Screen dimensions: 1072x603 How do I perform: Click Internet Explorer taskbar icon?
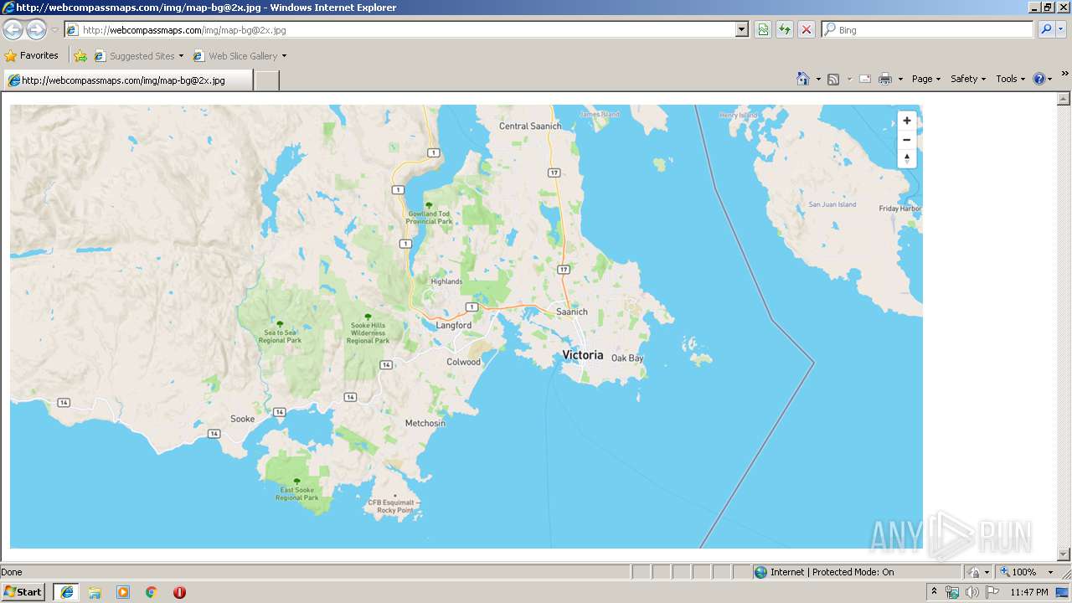pos(67,591)
